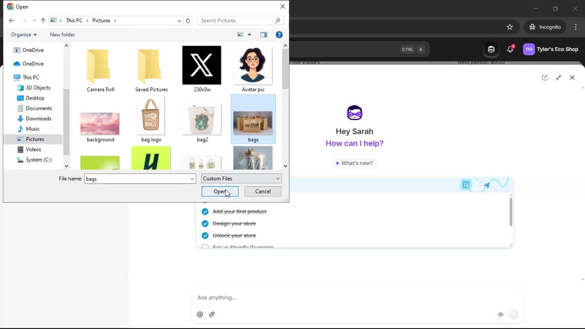
Task: Expand the file name history dropdown
Action: click(192, 179)
